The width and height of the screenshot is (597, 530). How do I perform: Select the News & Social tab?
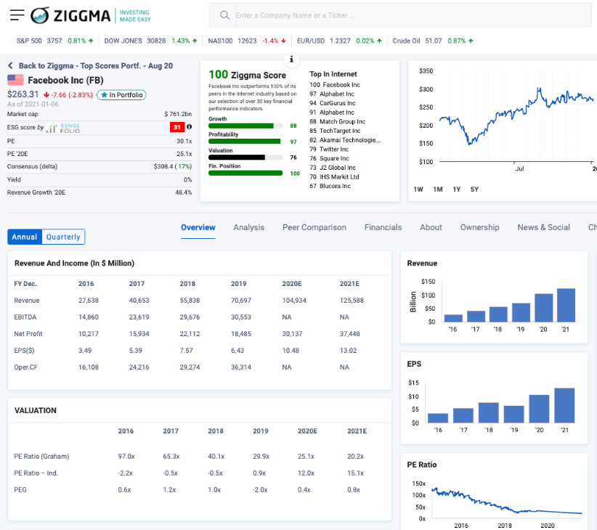click(x=544, y=227)
